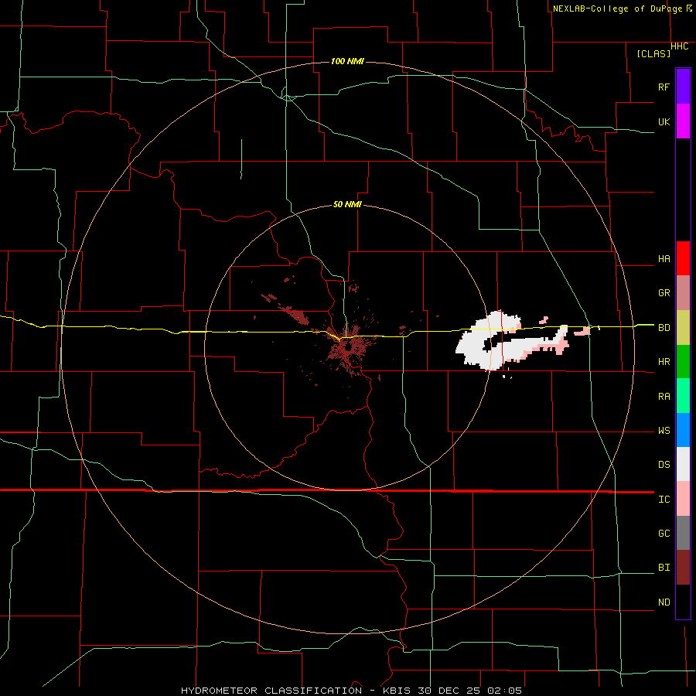This screenshot has width=696, height=696.
Task: Click the magenta UK legend swatch
Action: (x=683, y=121)
